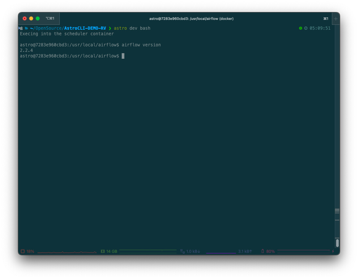
Task: Click the network activity icon in the status bar
Action: click(182, 251)
